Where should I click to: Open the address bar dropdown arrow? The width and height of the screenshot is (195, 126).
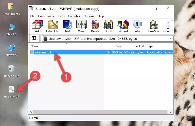coord(171,39)
